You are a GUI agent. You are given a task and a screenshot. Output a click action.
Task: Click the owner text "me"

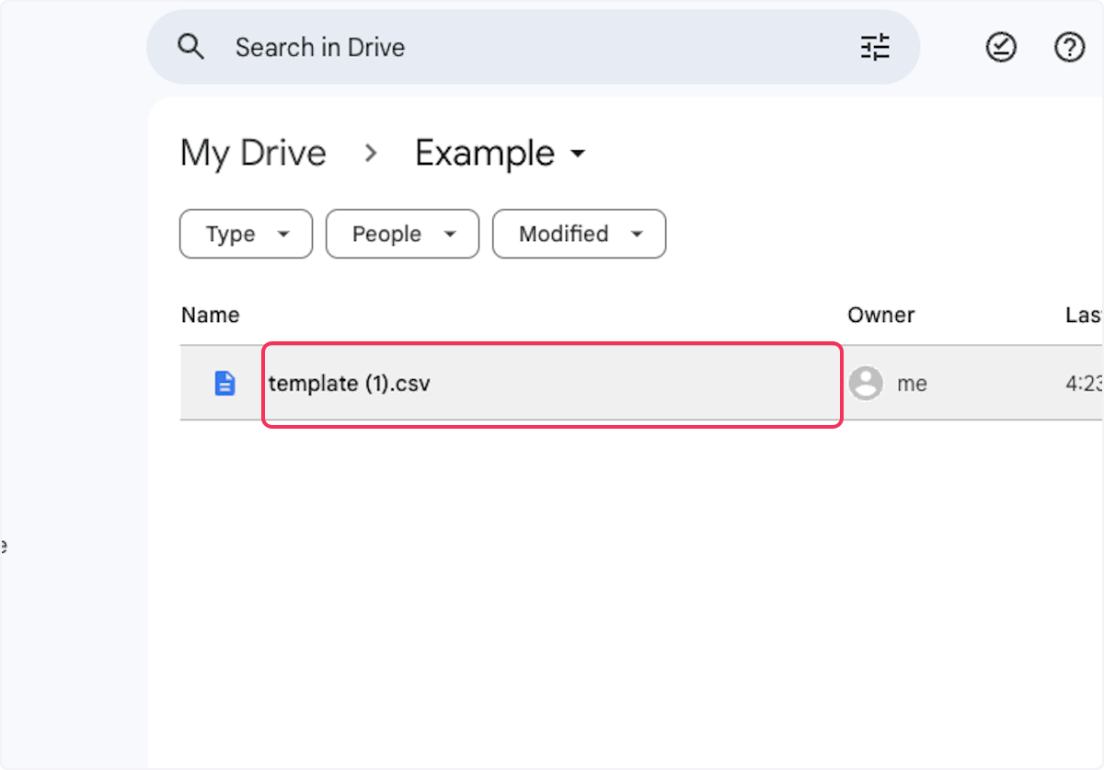click(x=912, y=384)
